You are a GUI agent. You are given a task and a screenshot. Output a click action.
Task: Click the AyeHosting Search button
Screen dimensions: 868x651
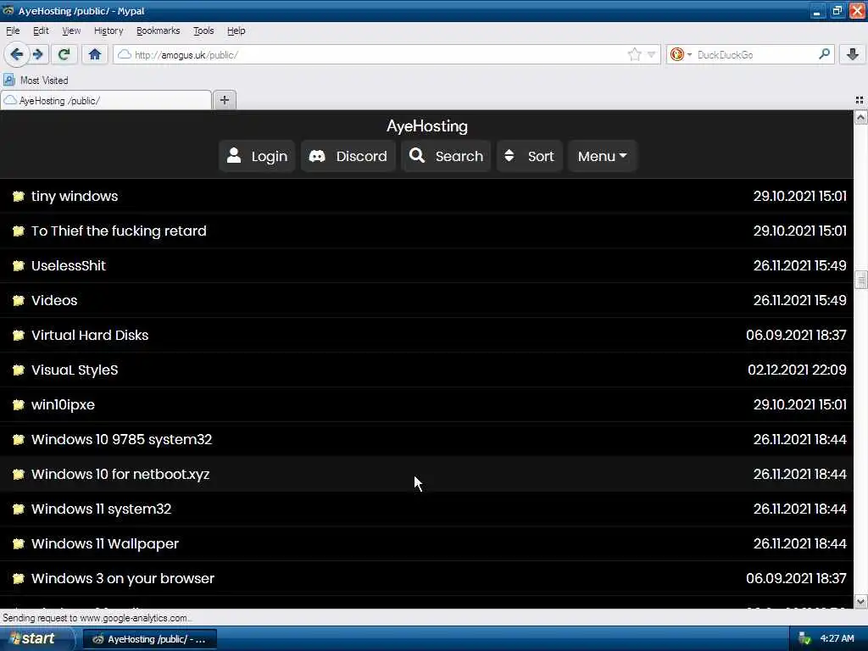(x=446, y=156)
